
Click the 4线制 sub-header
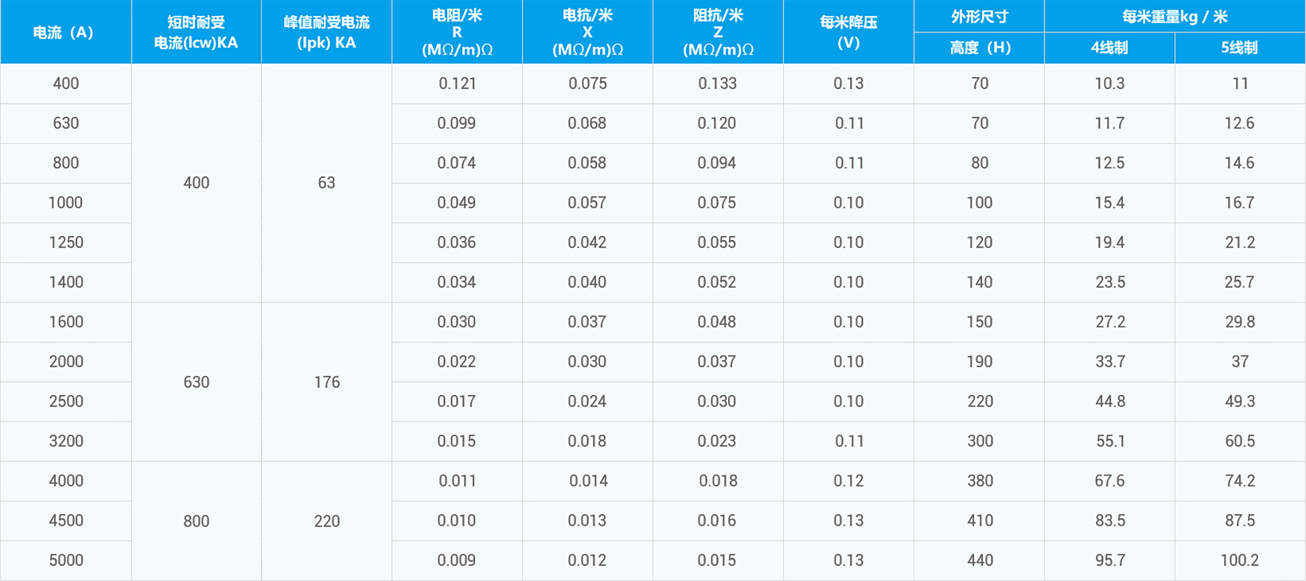(1109, 48)
